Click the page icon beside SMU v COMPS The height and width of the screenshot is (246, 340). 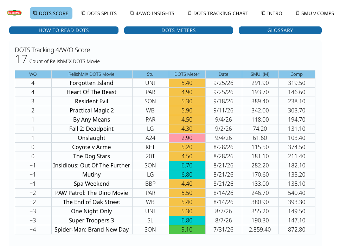point(297,13)
